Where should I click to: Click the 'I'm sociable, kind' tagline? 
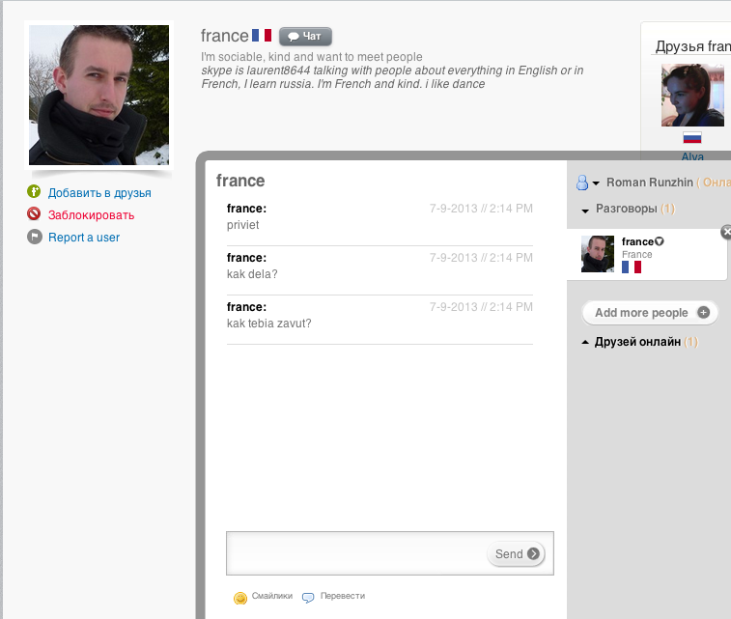tap(311, 57)
